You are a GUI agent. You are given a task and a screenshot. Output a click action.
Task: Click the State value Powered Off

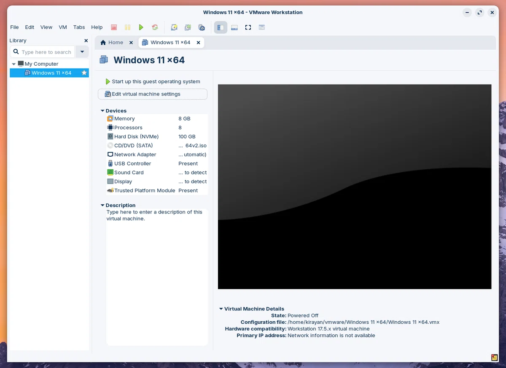click(303, 315)
